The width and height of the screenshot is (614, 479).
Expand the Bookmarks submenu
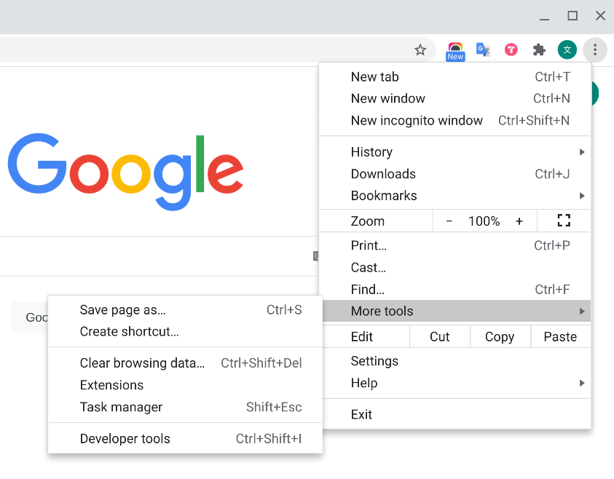(x=455, y=196)
